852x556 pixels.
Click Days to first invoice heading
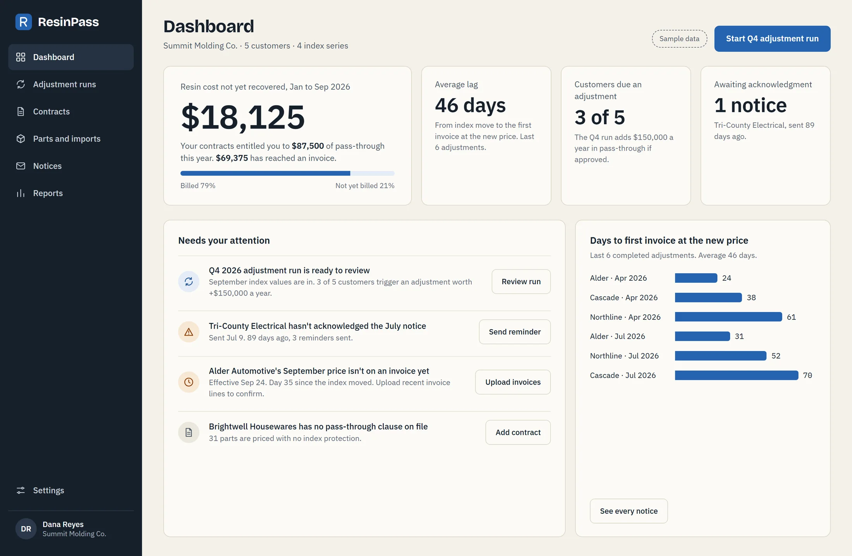[x=669, y=240]
